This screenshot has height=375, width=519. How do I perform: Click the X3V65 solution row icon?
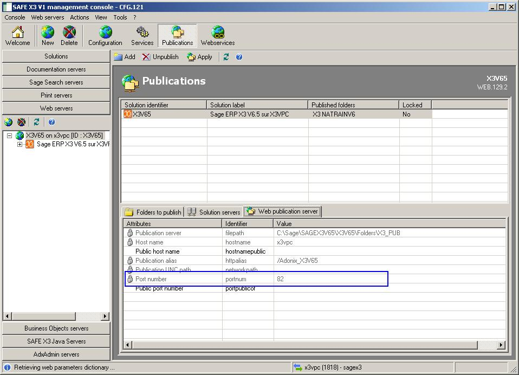point(128,114)
